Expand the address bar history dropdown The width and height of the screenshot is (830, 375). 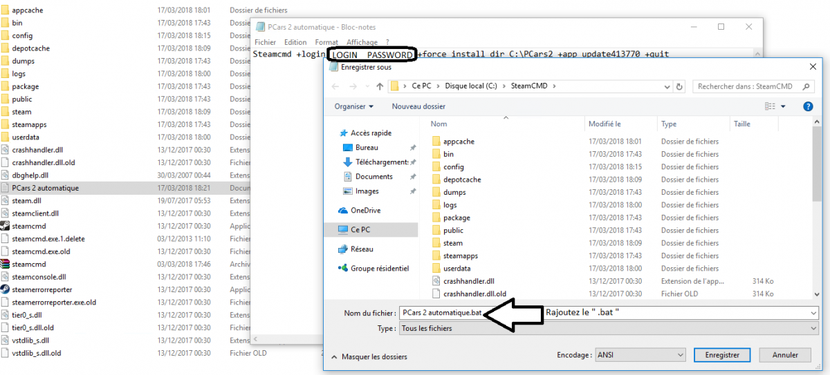667,87
